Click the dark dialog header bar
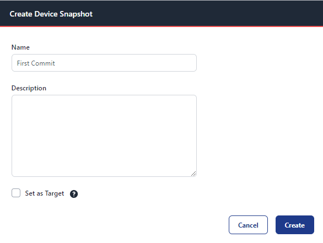The height and width of the screenshot is (243, 323). [x=161, y=13]
